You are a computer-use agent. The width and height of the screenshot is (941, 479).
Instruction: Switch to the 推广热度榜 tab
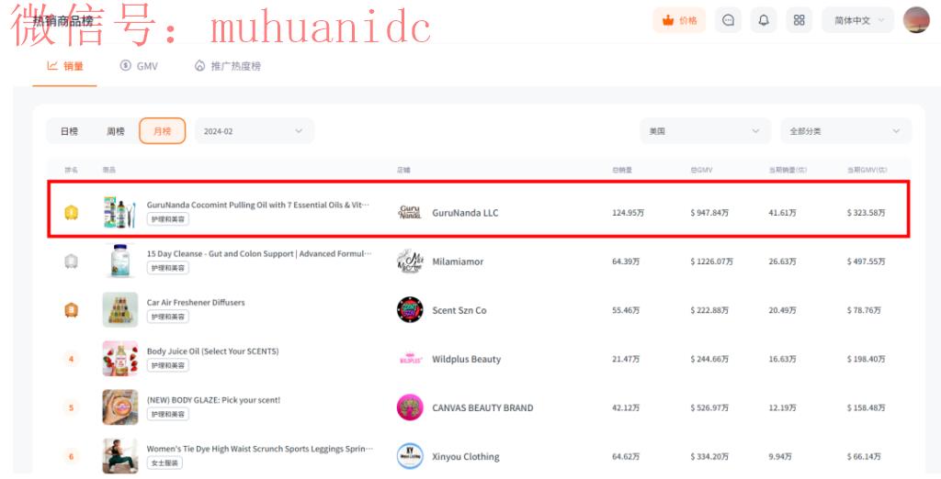tap(228, 66)
